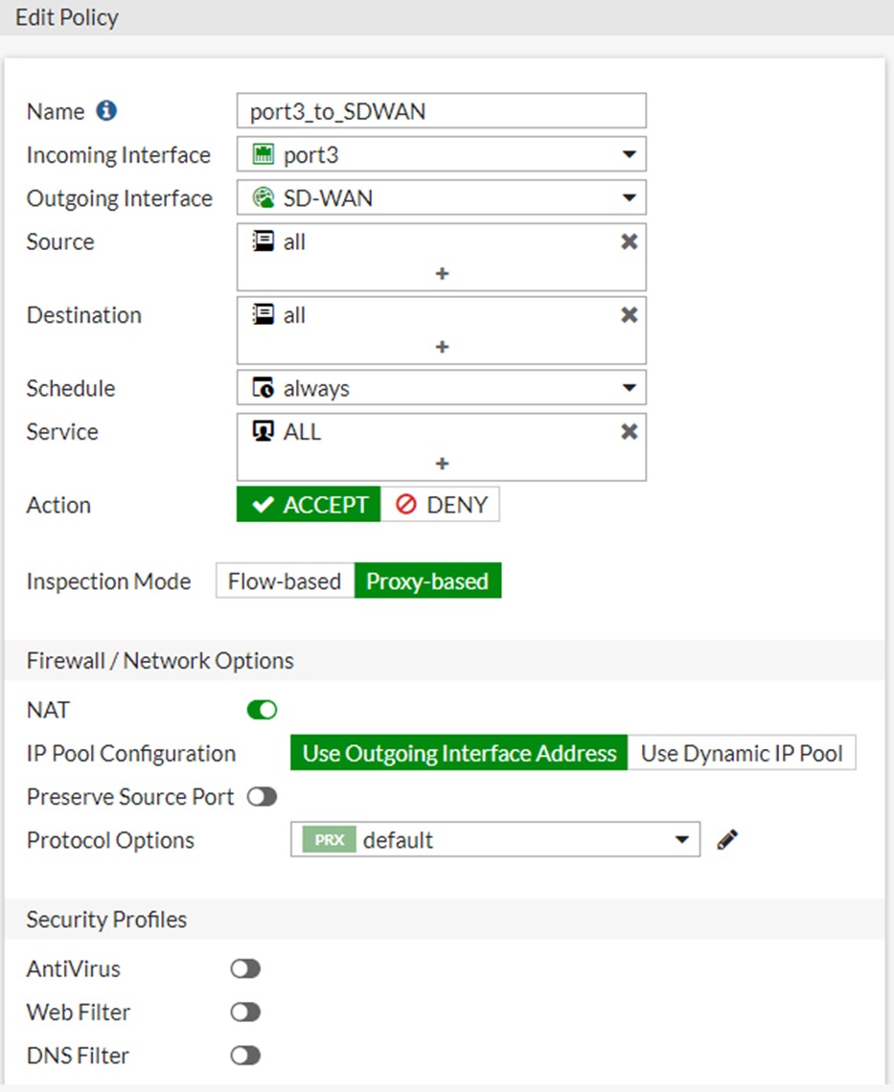This screenshot has width=894, height=1092.
Task: Disable the NAT toggle
Action: 262,710
